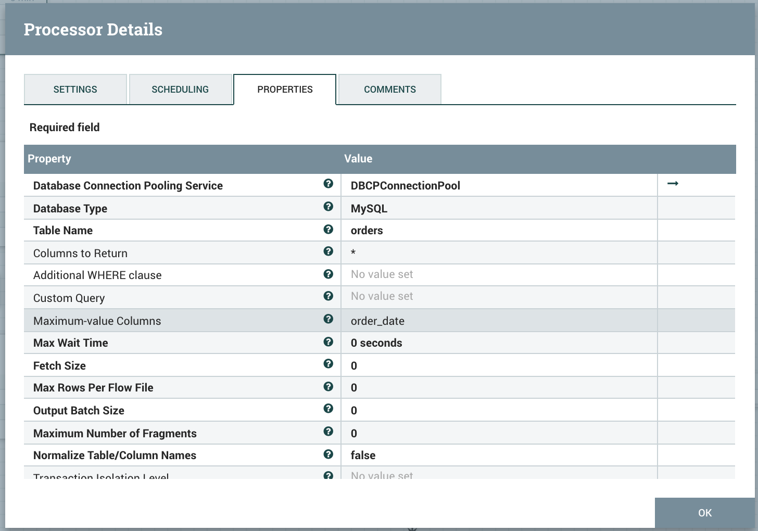This screenshot has width=758, height=531.
Task: View help for Additional WHERE clause
Action: pyautogui.click(x=328, y=274)
